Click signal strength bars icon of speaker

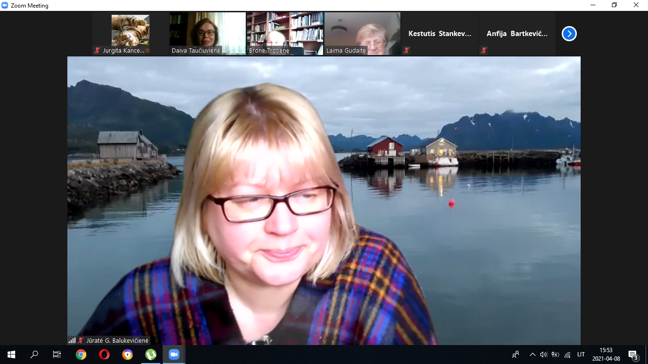pyautogui.click(x=72, y=340)
